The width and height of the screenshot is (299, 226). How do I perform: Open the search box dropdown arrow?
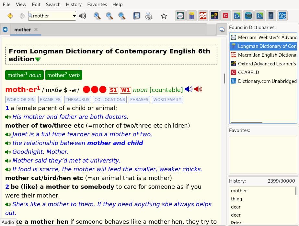[x=74, y=16]
